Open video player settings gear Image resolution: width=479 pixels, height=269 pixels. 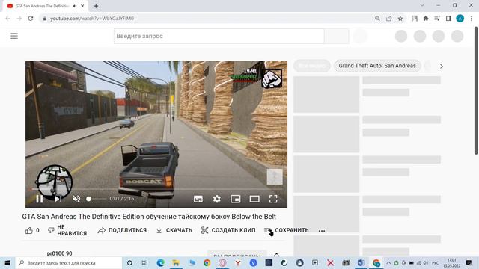click(216, 199)
